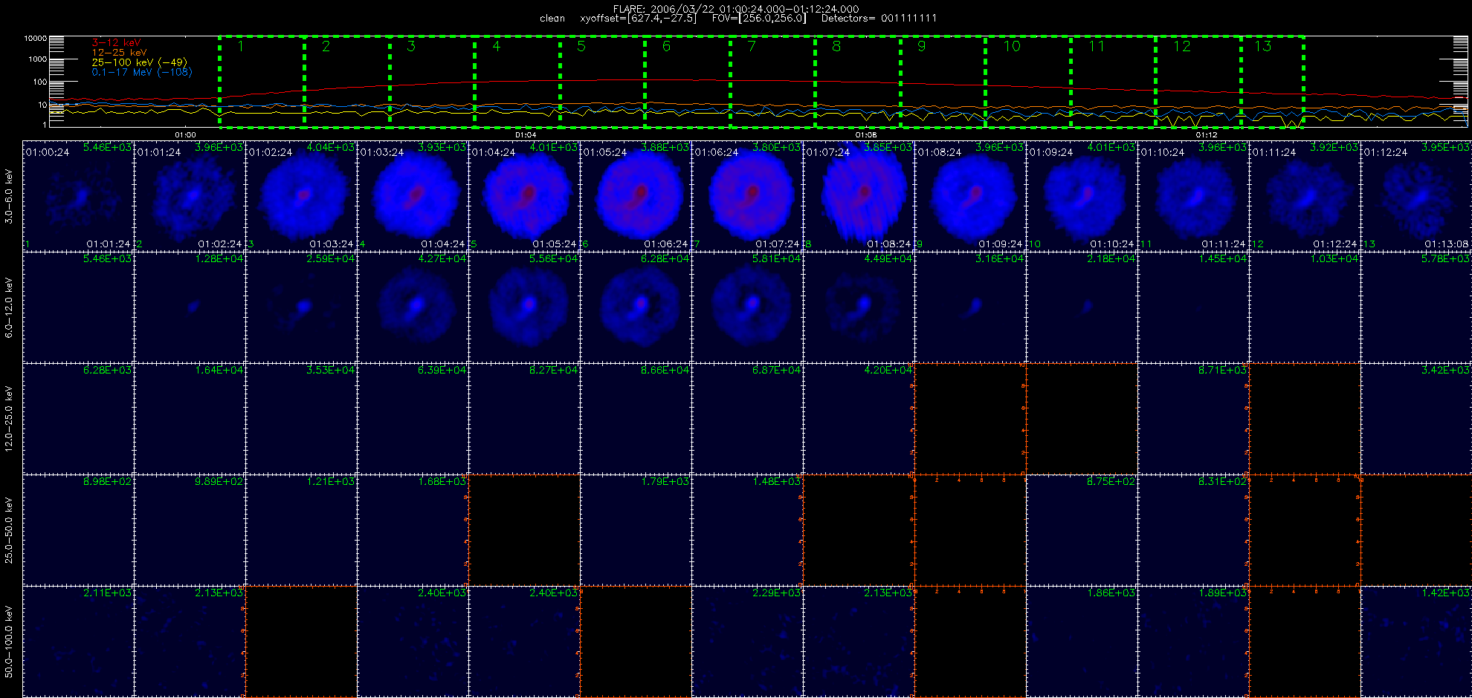Select interval 5 marker on the light curve

click(x=581, y=46)
